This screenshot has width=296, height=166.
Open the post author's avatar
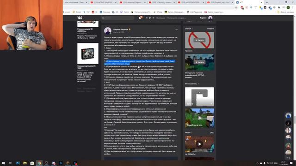[x=108, y=31]
